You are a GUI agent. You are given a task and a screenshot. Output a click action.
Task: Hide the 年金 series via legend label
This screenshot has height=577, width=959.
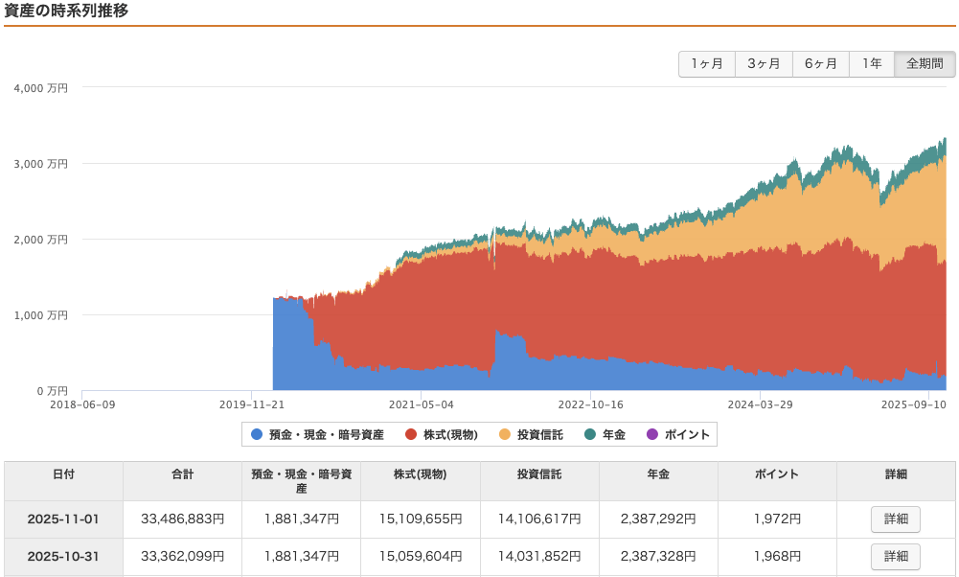pos(613,434)
